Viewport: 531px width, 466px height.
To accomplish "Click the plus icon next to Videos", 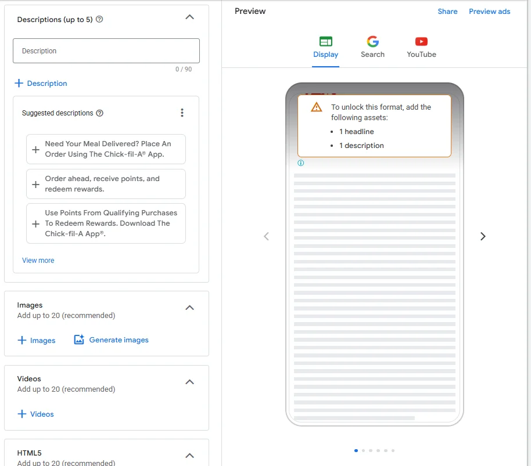I will [x=22, y=414].
